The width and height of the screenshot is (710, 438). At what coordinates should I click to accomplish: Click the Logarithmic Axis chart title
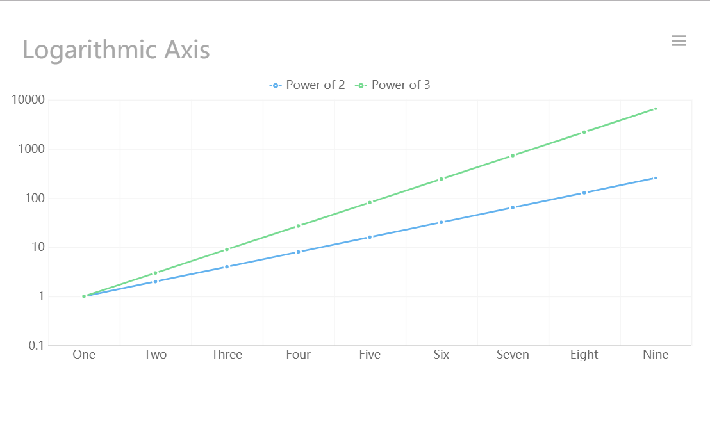116,50
